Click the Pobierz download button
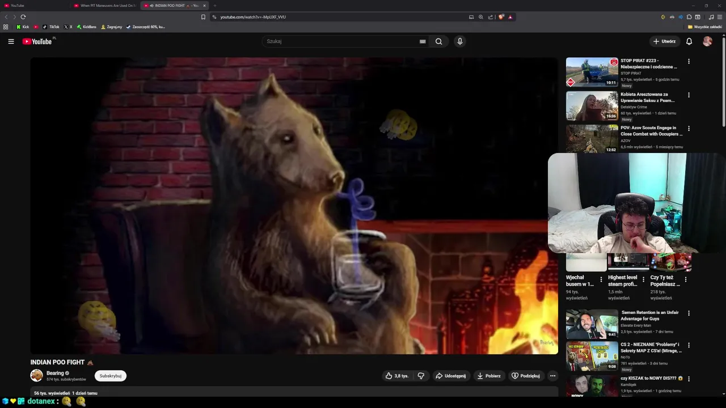 tap(489, 376)
